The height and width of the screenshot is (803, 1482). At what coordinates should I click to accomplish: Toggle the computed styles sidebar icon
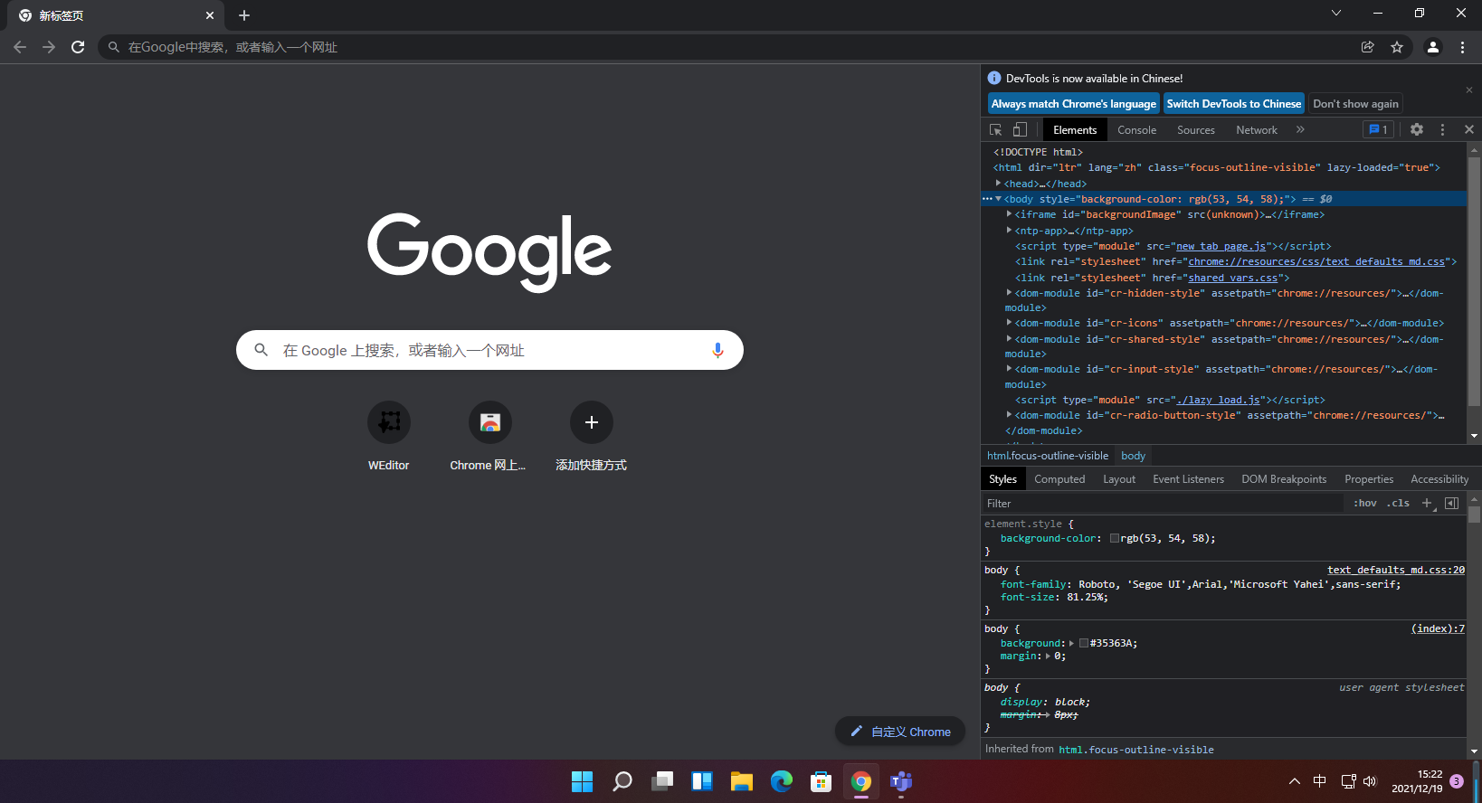point(1452,503)
